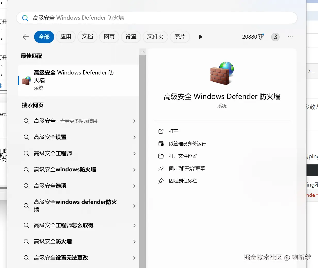Expand chevron for 高级安全设置无法更改

[134, 258]
